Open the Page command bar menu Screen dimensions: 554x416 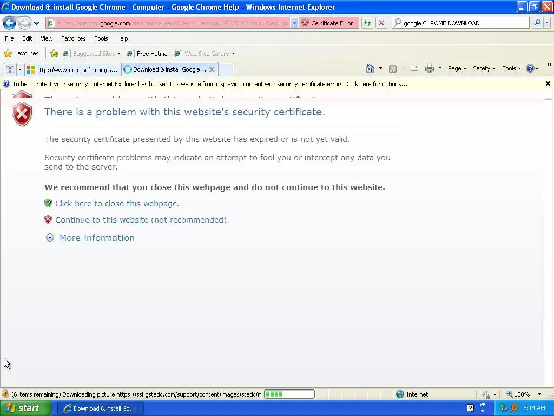click(457, 68)
